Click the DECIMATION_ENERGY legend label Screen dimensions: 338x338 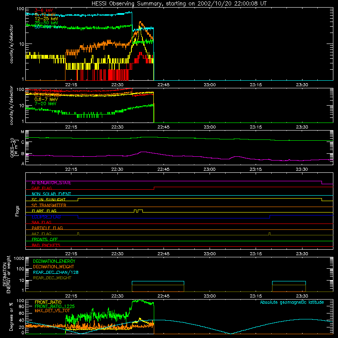(x=54, y=261)
